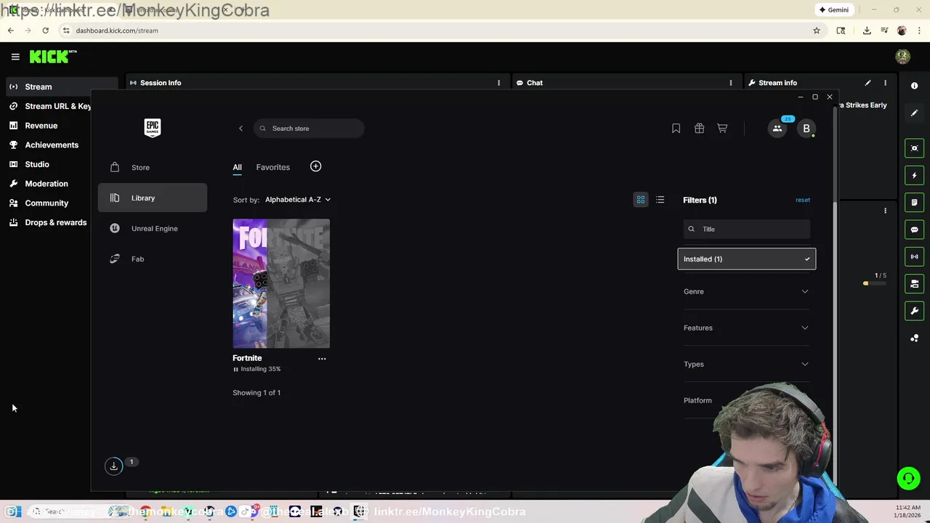Expand the Types filter
Viewport: 930px width, 523px height.
(746, 364)
